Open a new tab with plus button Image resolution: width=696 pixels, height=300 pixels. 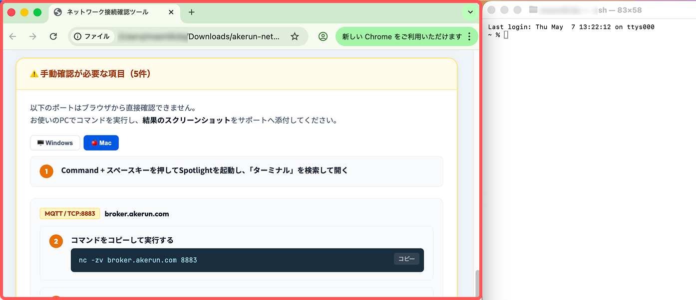[x=192, y=12]
